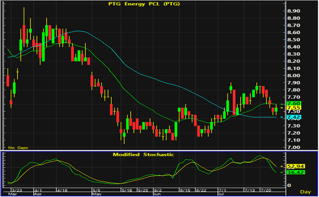
Task: Click the 6/2 date label
Action: tap(158, 190)
